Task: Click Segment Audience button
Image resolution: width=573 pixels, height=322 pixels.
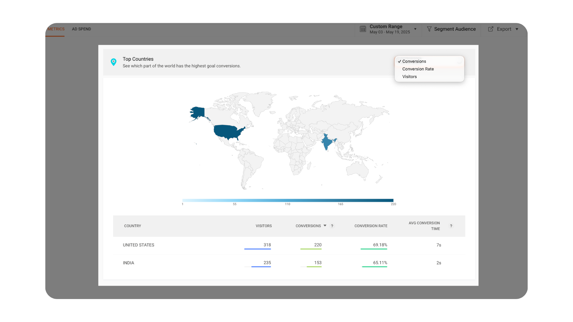Action: (x=455, y=29)
